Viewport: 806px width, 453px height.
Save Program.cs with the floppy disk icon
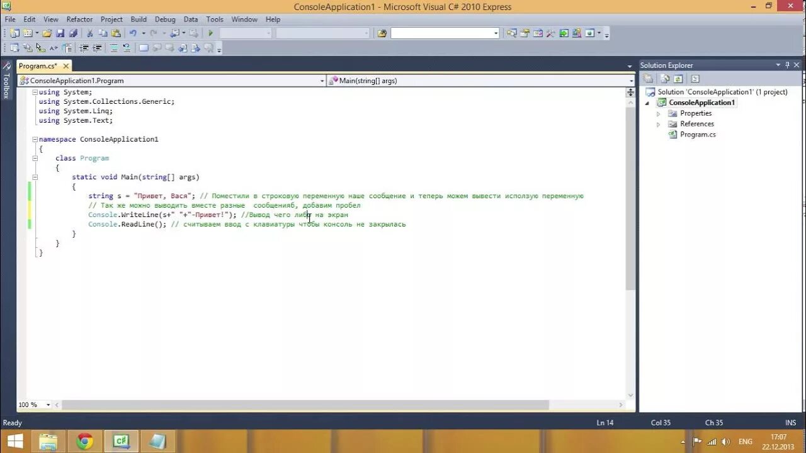point(60,33)
